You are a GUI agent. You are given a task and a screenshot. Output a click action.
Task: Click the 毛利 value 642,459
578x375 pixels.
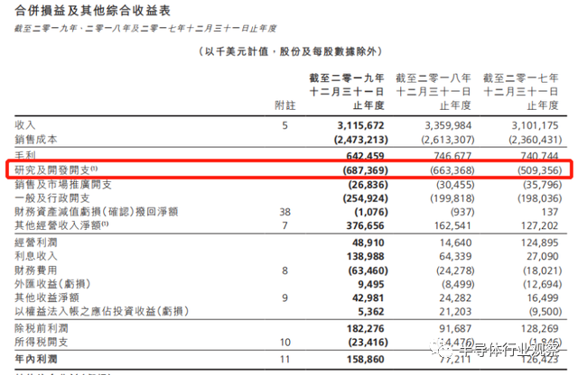tap(363, 155)
